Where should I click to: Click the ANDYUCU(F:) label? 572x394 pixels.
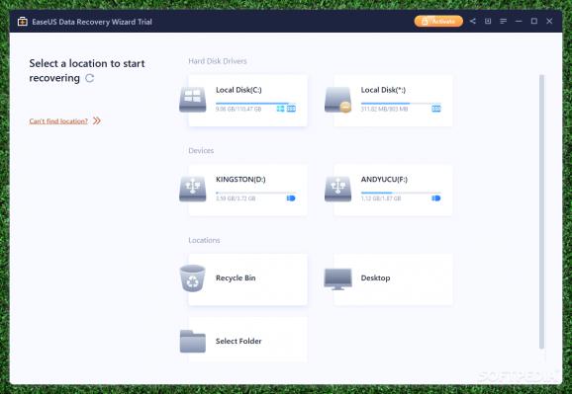384,179
